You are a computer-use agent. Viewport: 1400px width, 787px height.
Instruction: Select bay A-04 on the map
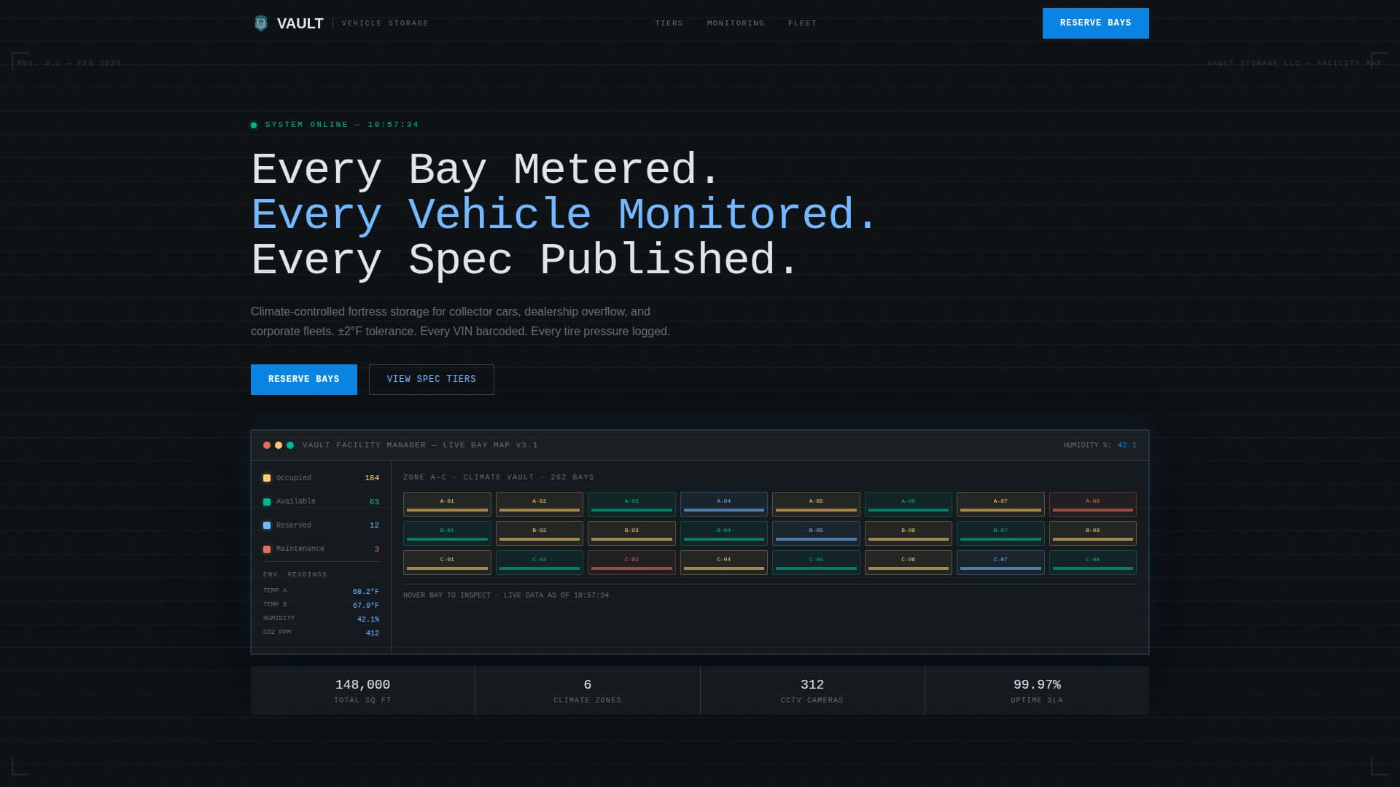click(x=723, y=504)
